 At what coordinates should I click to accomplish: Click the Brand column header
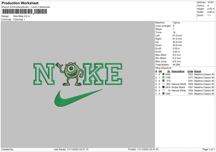(198, 71)
